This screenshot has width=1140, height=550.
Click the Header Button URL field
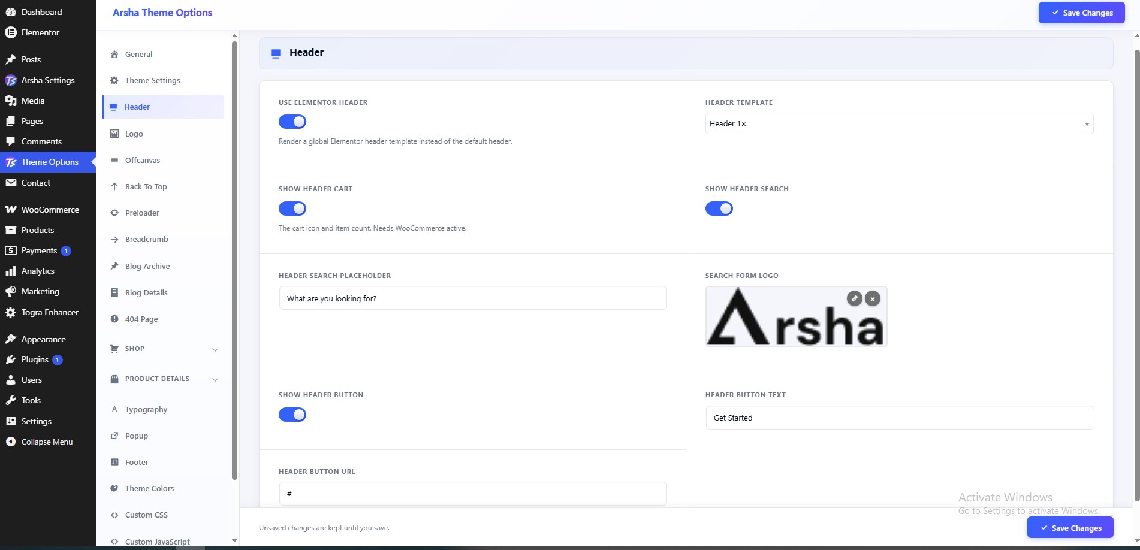point(473,494)
